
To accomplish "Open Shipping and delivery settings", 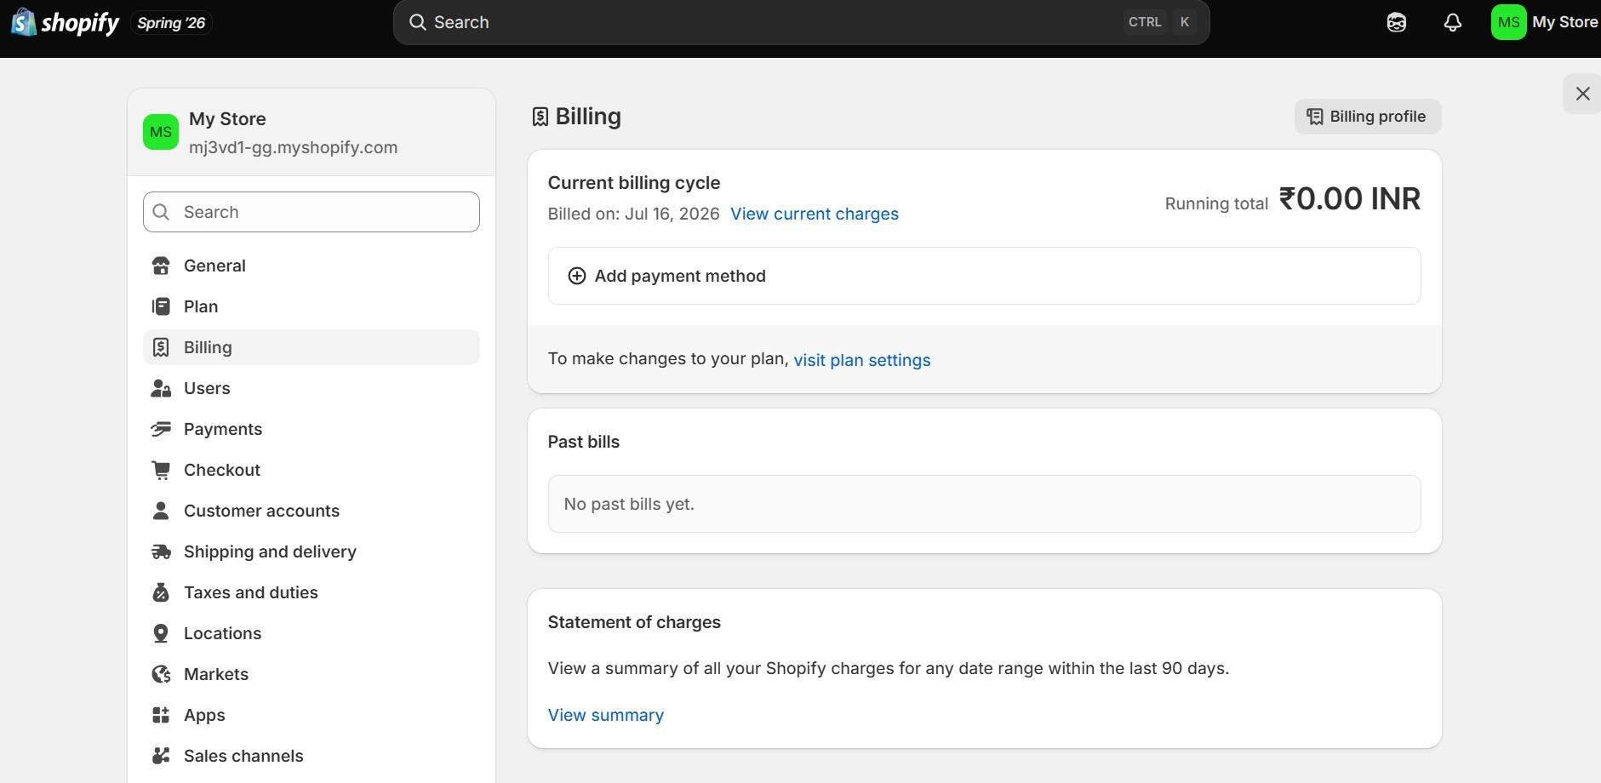I will pos(312,552).
